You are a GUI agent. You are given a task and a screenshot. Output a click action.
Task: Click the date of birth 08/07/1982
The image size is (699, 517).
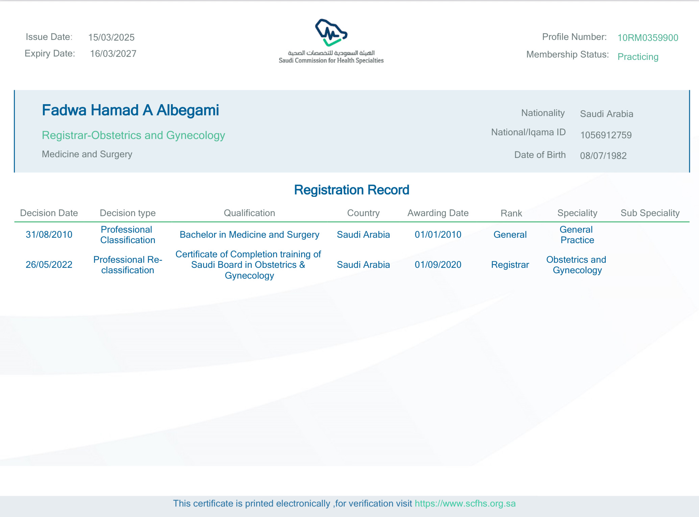603,156
